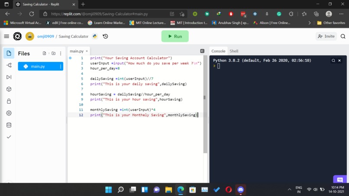Click the code 'hour_per_day=8' on line 3
The image size is (349, 196).
(x=105, y=68)
